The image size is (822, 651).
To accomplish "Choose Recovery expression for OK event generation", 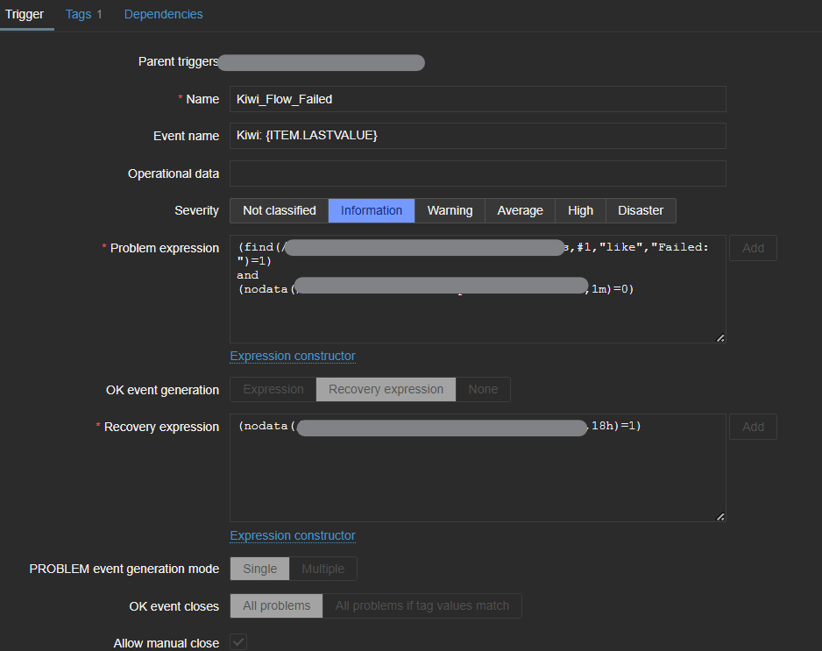I will 386,389.
